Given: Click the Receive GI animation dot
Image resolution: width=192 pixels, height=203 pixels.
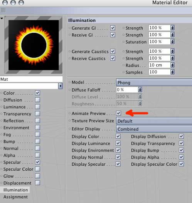Looking at the screenshot, I should coord(69,35).
